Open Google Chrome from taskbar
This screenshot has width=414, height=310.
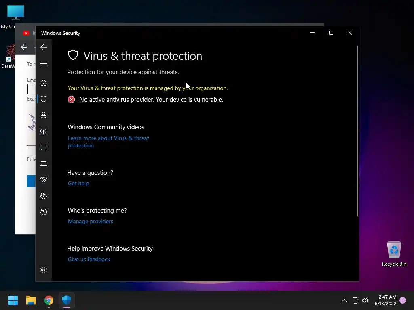point(49,300)
